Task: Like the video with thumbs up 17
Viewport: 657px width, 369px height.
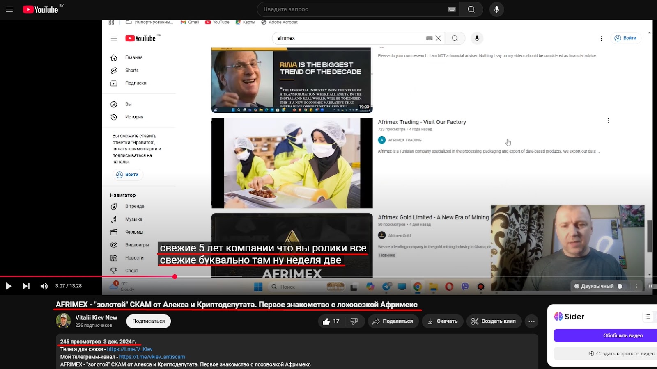Action: point(331,321)
